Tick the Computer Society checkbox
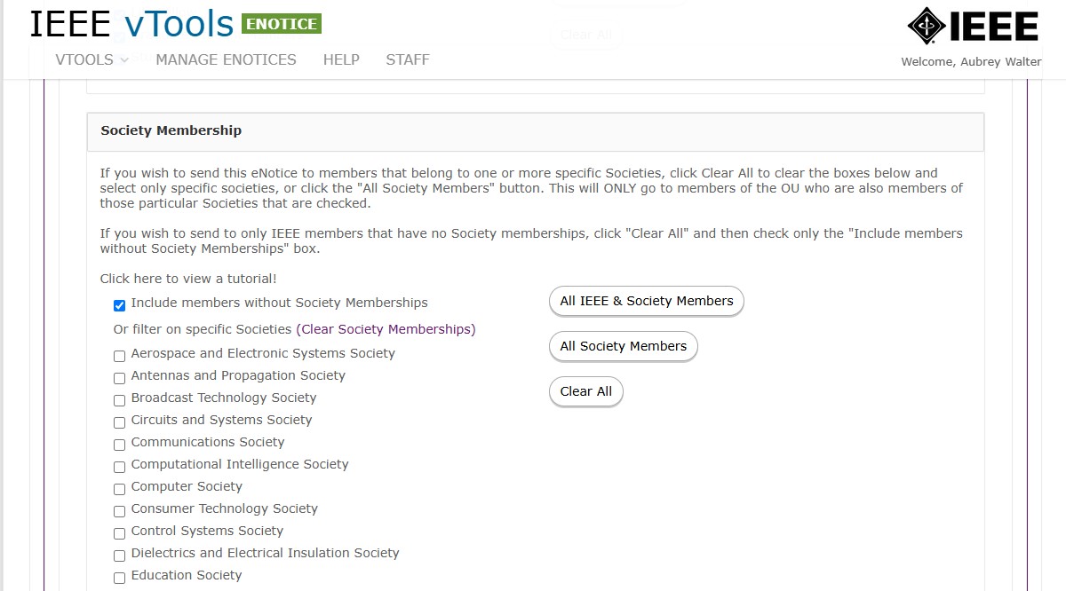1066x591 pixels. 119,489
